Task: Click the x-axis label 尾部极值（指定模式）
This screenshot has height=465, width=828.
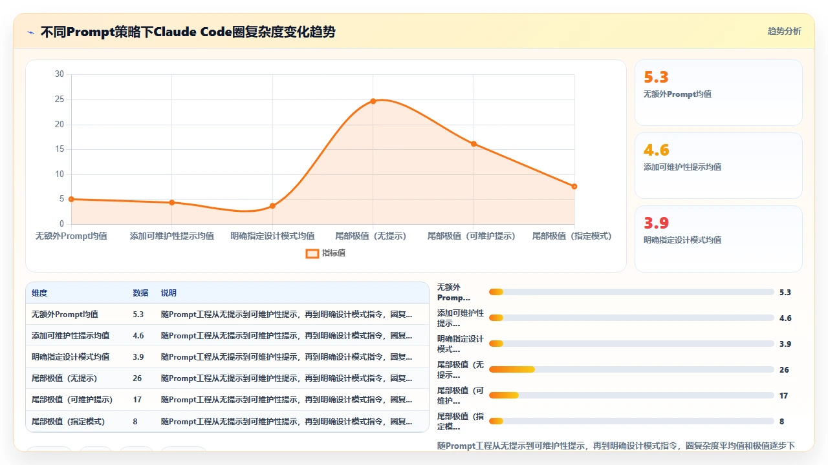Action: click(572, 236)
